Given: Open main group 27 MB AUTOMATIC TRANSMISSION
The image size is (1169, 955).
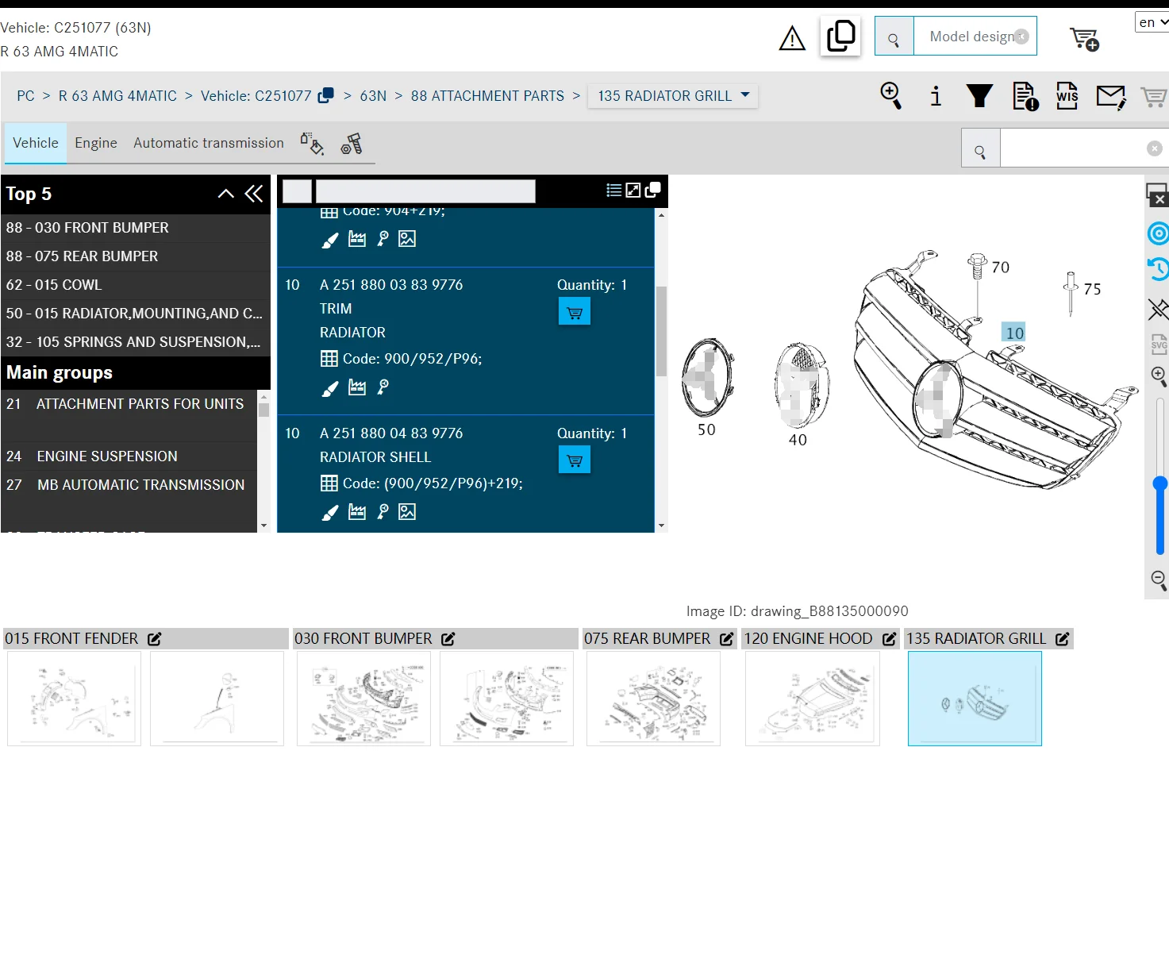Looking at the screenshot, I should click(x=129, y=485).
